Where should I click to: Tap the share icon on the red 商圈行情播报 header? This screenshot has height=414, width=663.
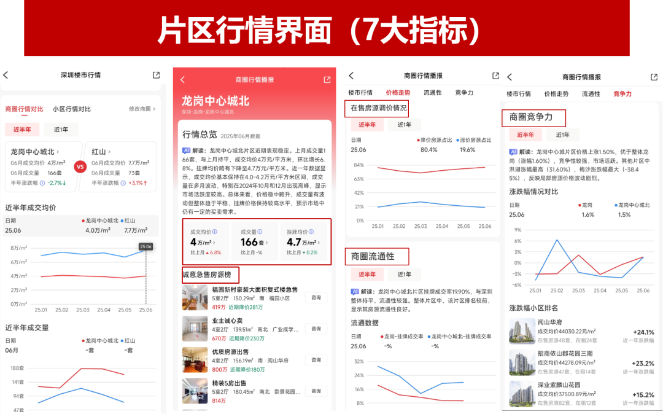(327, 79)
